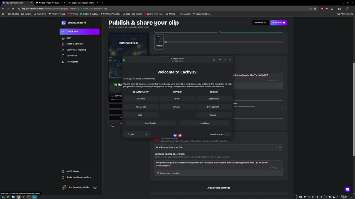Click the browser address bar
Image resolution: width=355 pixels, height=199 pixels.
(x=164, y=9)
